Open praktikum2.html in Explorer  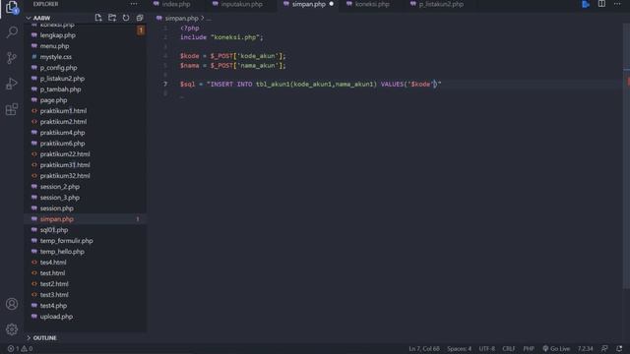pos(63,122)
